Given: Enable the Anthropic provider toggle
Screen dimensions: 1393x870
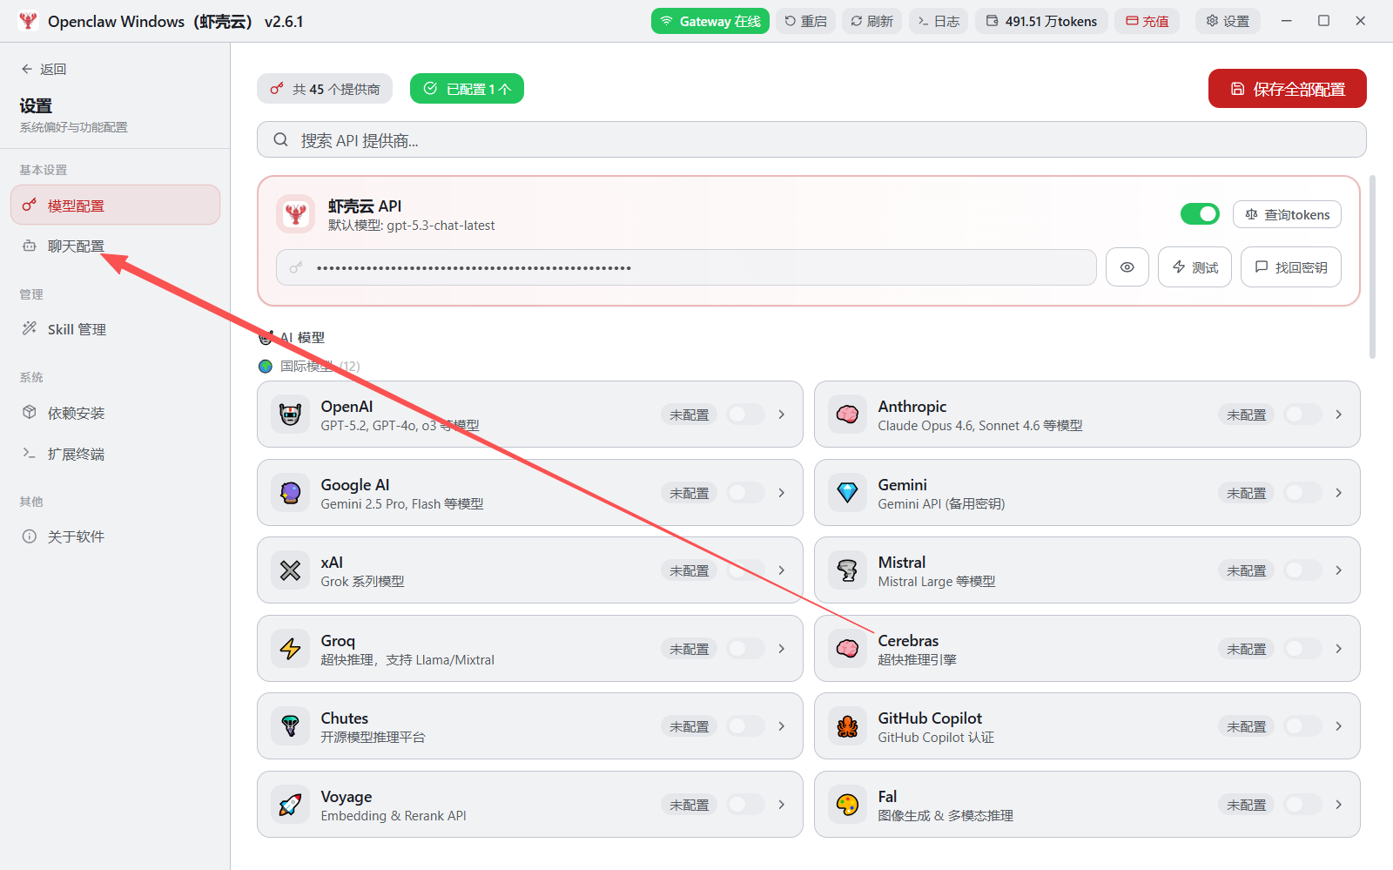Looking at the screenshot, I should tap(1302, 415).
